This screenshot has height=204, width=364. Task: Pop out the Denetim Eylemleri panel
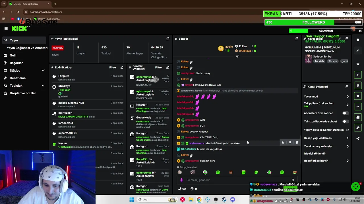168,67
